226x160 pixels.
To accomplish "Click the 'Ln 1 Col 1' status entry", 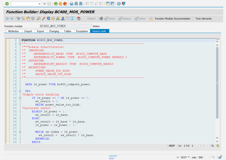I will coord(186,146).
